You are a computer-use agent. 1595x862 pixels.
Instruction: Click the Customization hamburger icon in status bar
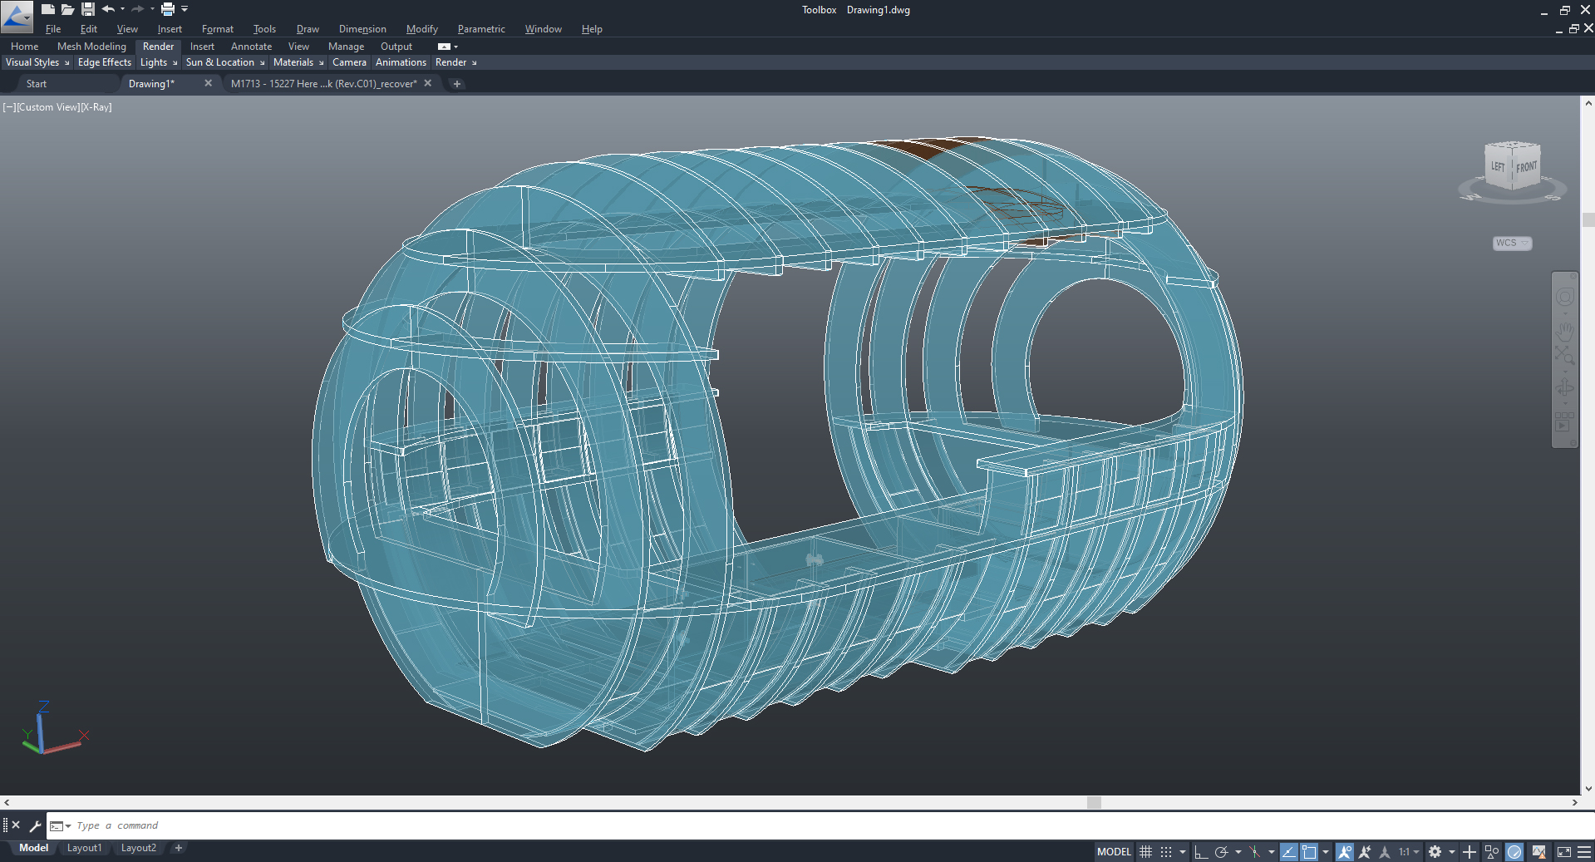[1584, 852]
